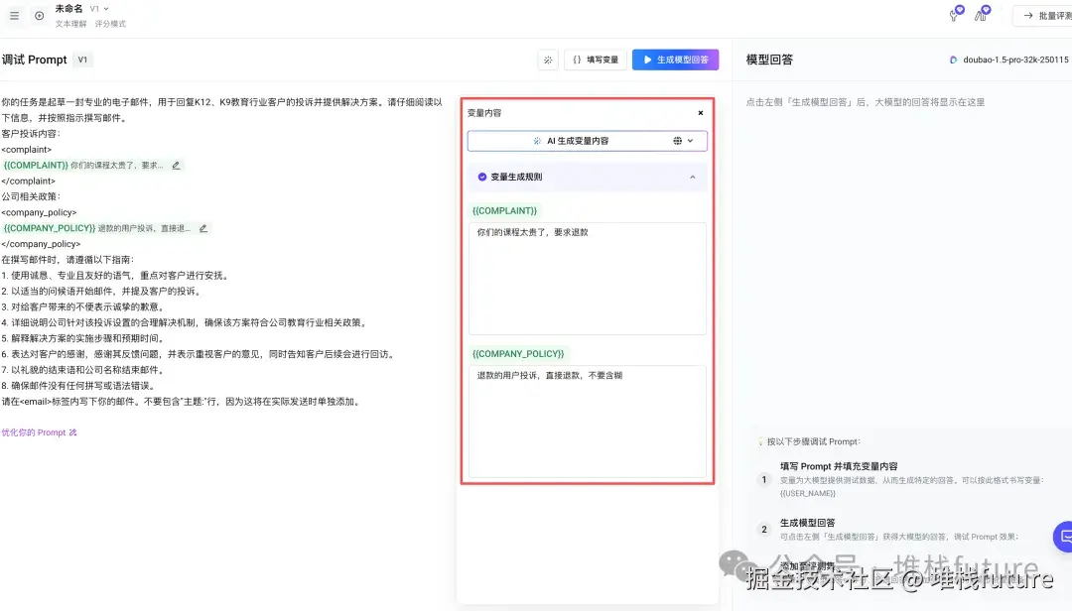Image resolution: width=1072 pixels, height=611 pixels.
Task: Click the 生成模型回答 button
Action: pos(675,60)
